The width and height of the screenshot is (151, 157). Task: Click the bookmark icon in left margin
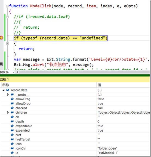click(1, 64)
